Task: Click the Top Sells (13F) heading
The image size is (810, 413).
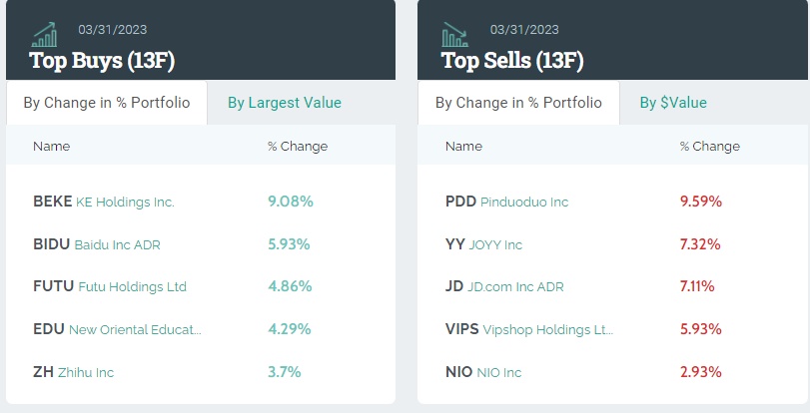Action: click(512, 61)
